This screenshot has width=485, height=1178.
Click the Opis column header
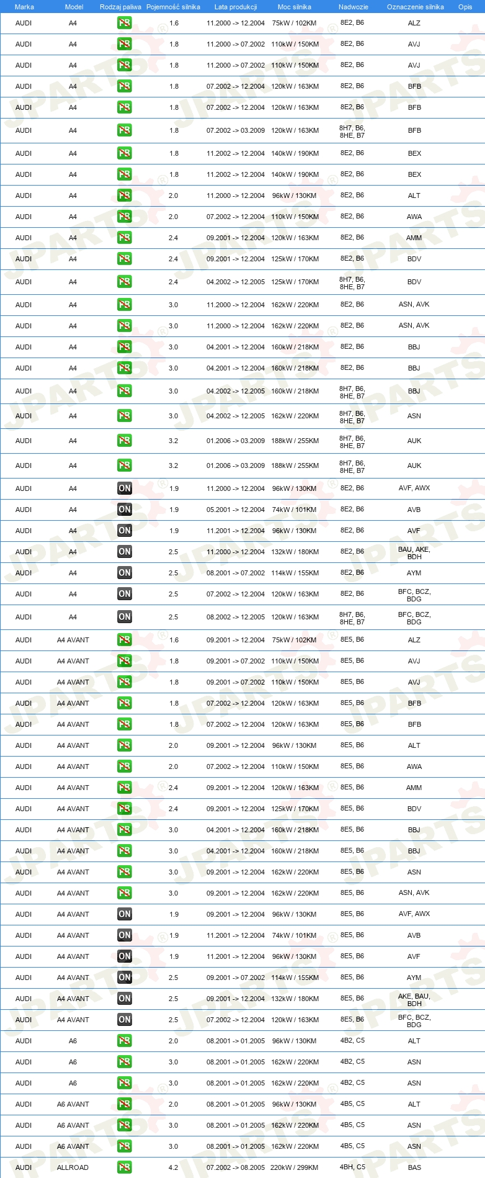(x=465, y=7)
